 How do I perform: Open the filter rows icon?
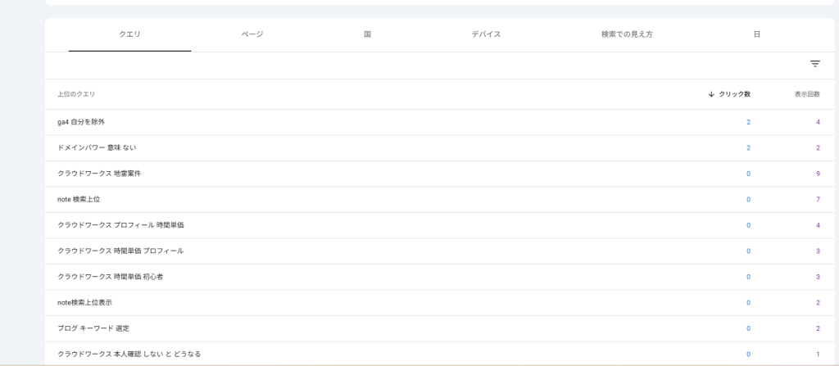click(815, 64)
